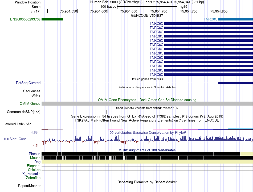Click the Common dbSNP(155) track label
The width and height of the screenshot is (253, 192).
[24, 112]
